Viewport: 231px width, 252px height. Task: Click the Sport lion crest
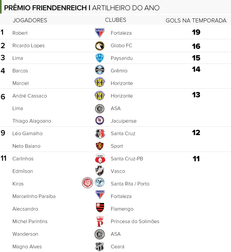(x=100, y=146)
